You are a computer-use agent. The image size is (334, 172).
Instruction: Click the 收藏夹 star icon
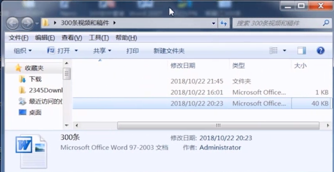pos(19,68)
